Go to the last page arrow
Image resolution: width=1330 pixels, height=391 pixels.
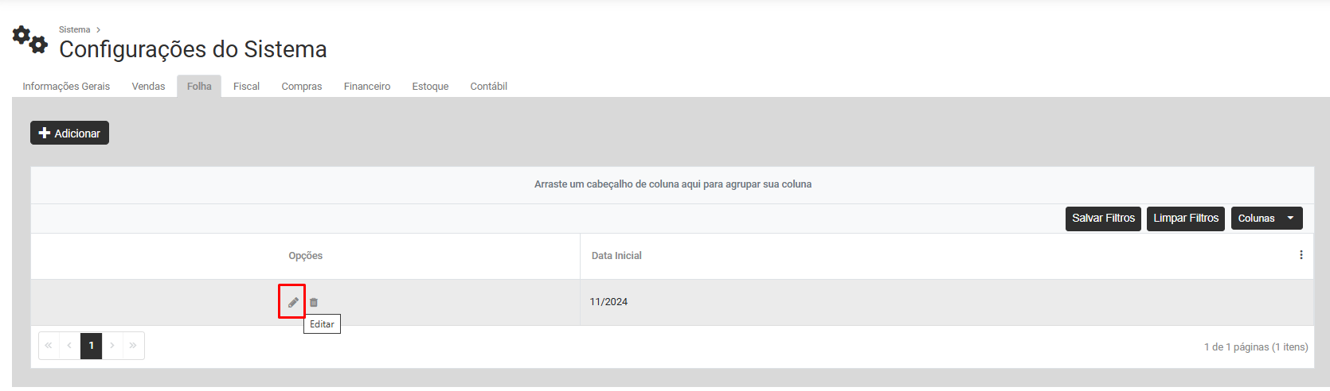(x=133, y=346)
